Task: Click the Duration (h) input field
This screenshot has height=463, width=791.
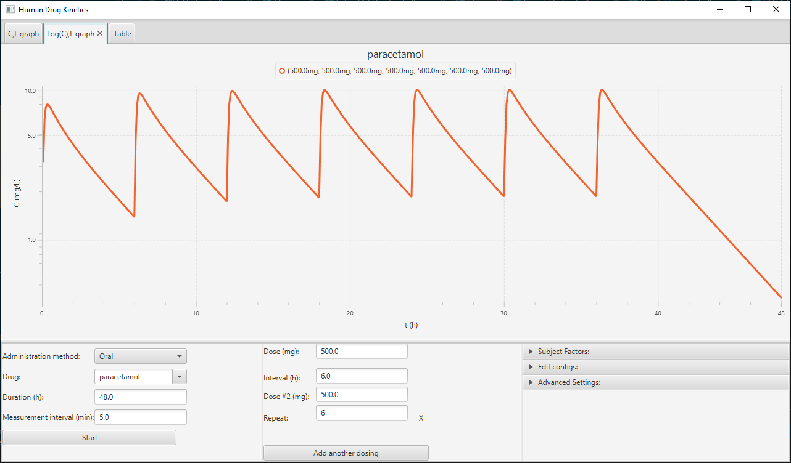Action: tap(141, 397)
